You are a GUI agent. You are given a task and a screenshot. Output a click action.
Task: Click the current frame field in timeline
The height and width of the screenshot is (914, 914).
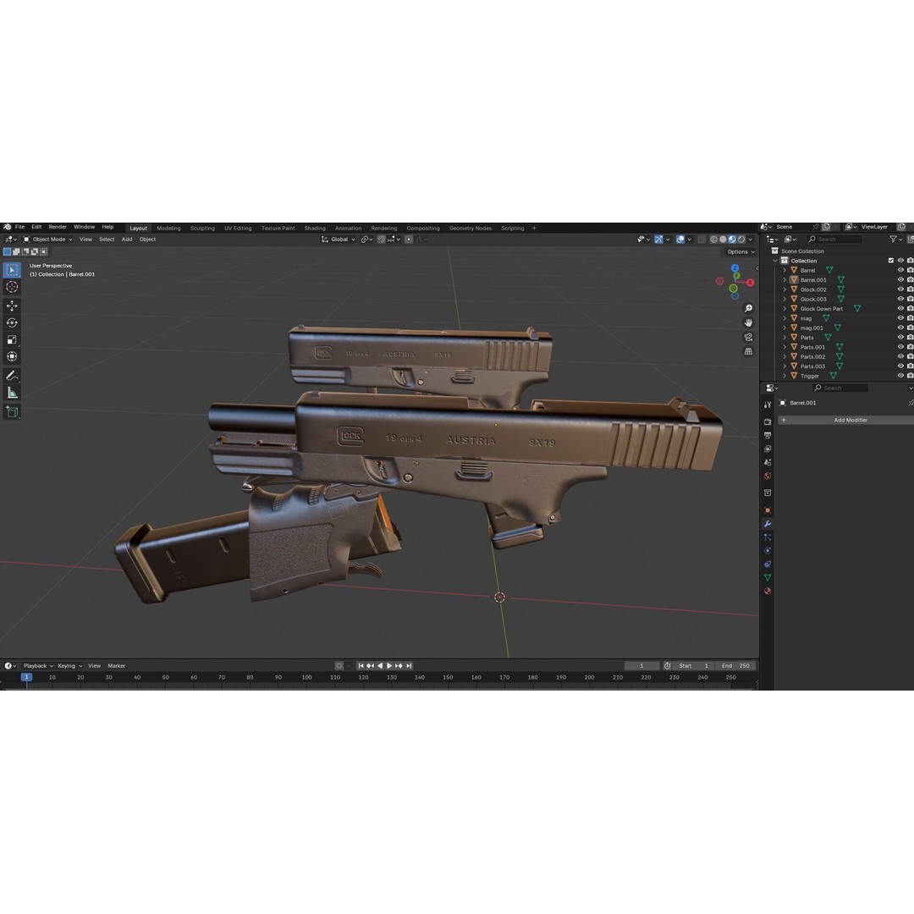click(x=641, y=666)
